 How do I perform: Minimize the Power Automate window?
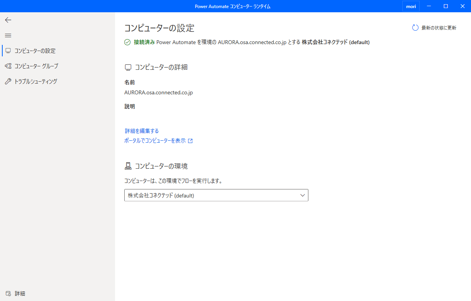pos(428,6)
